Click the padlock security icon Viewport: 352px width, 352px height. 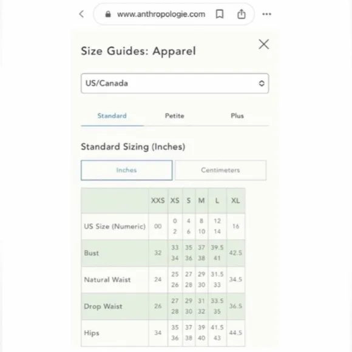point(108,14)
